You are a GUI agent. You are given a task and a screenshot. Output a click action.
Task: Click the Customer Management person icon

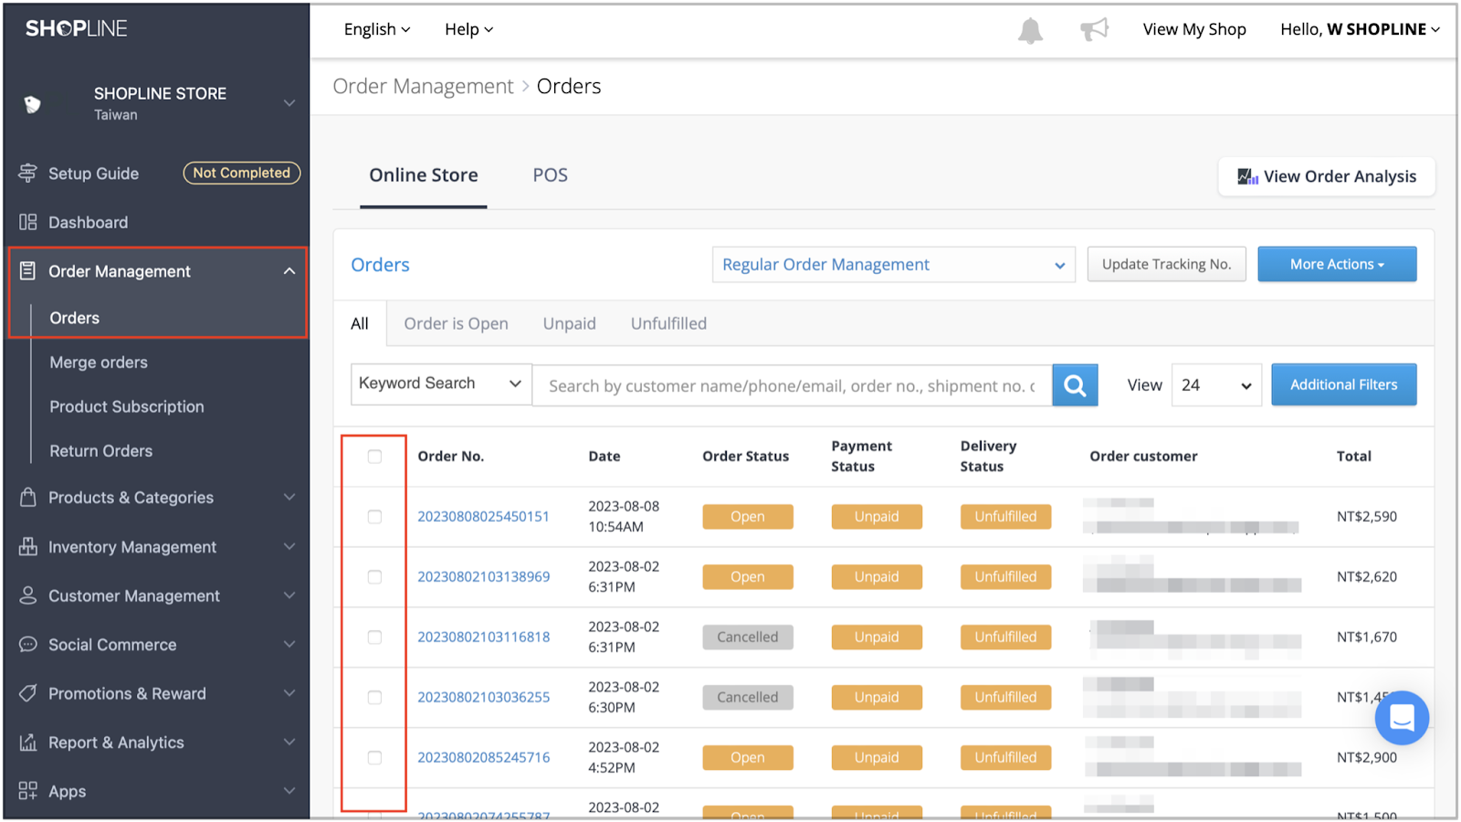pos(28,595)
